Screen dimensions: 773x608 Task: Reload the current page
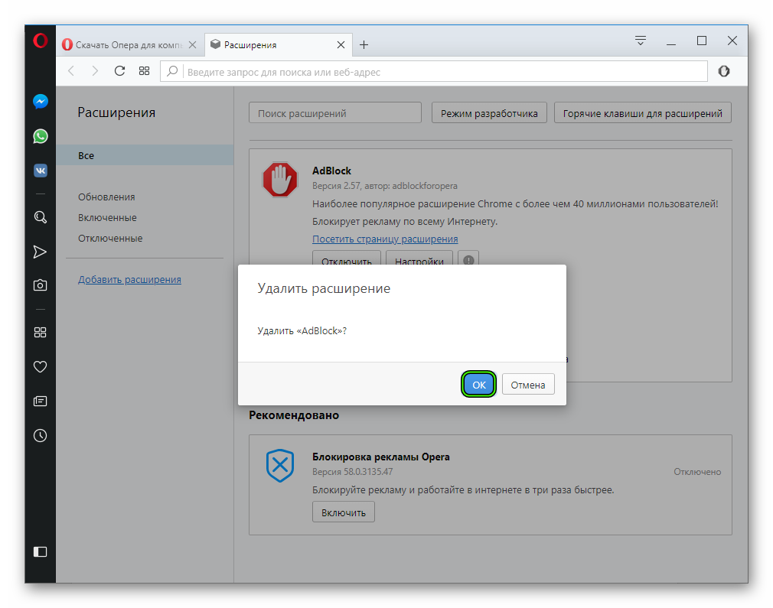[x=120, y=71]
